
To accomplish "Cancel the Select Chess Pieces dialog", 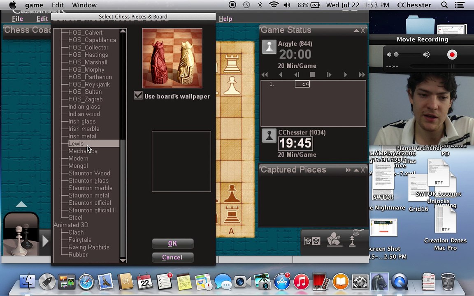I will click(x=173, y=257).
